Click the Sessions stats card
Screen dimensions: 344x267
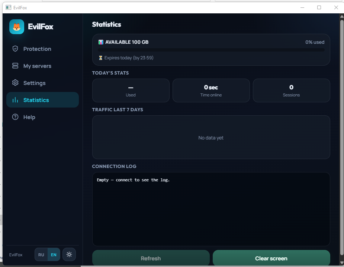[291, 90]
